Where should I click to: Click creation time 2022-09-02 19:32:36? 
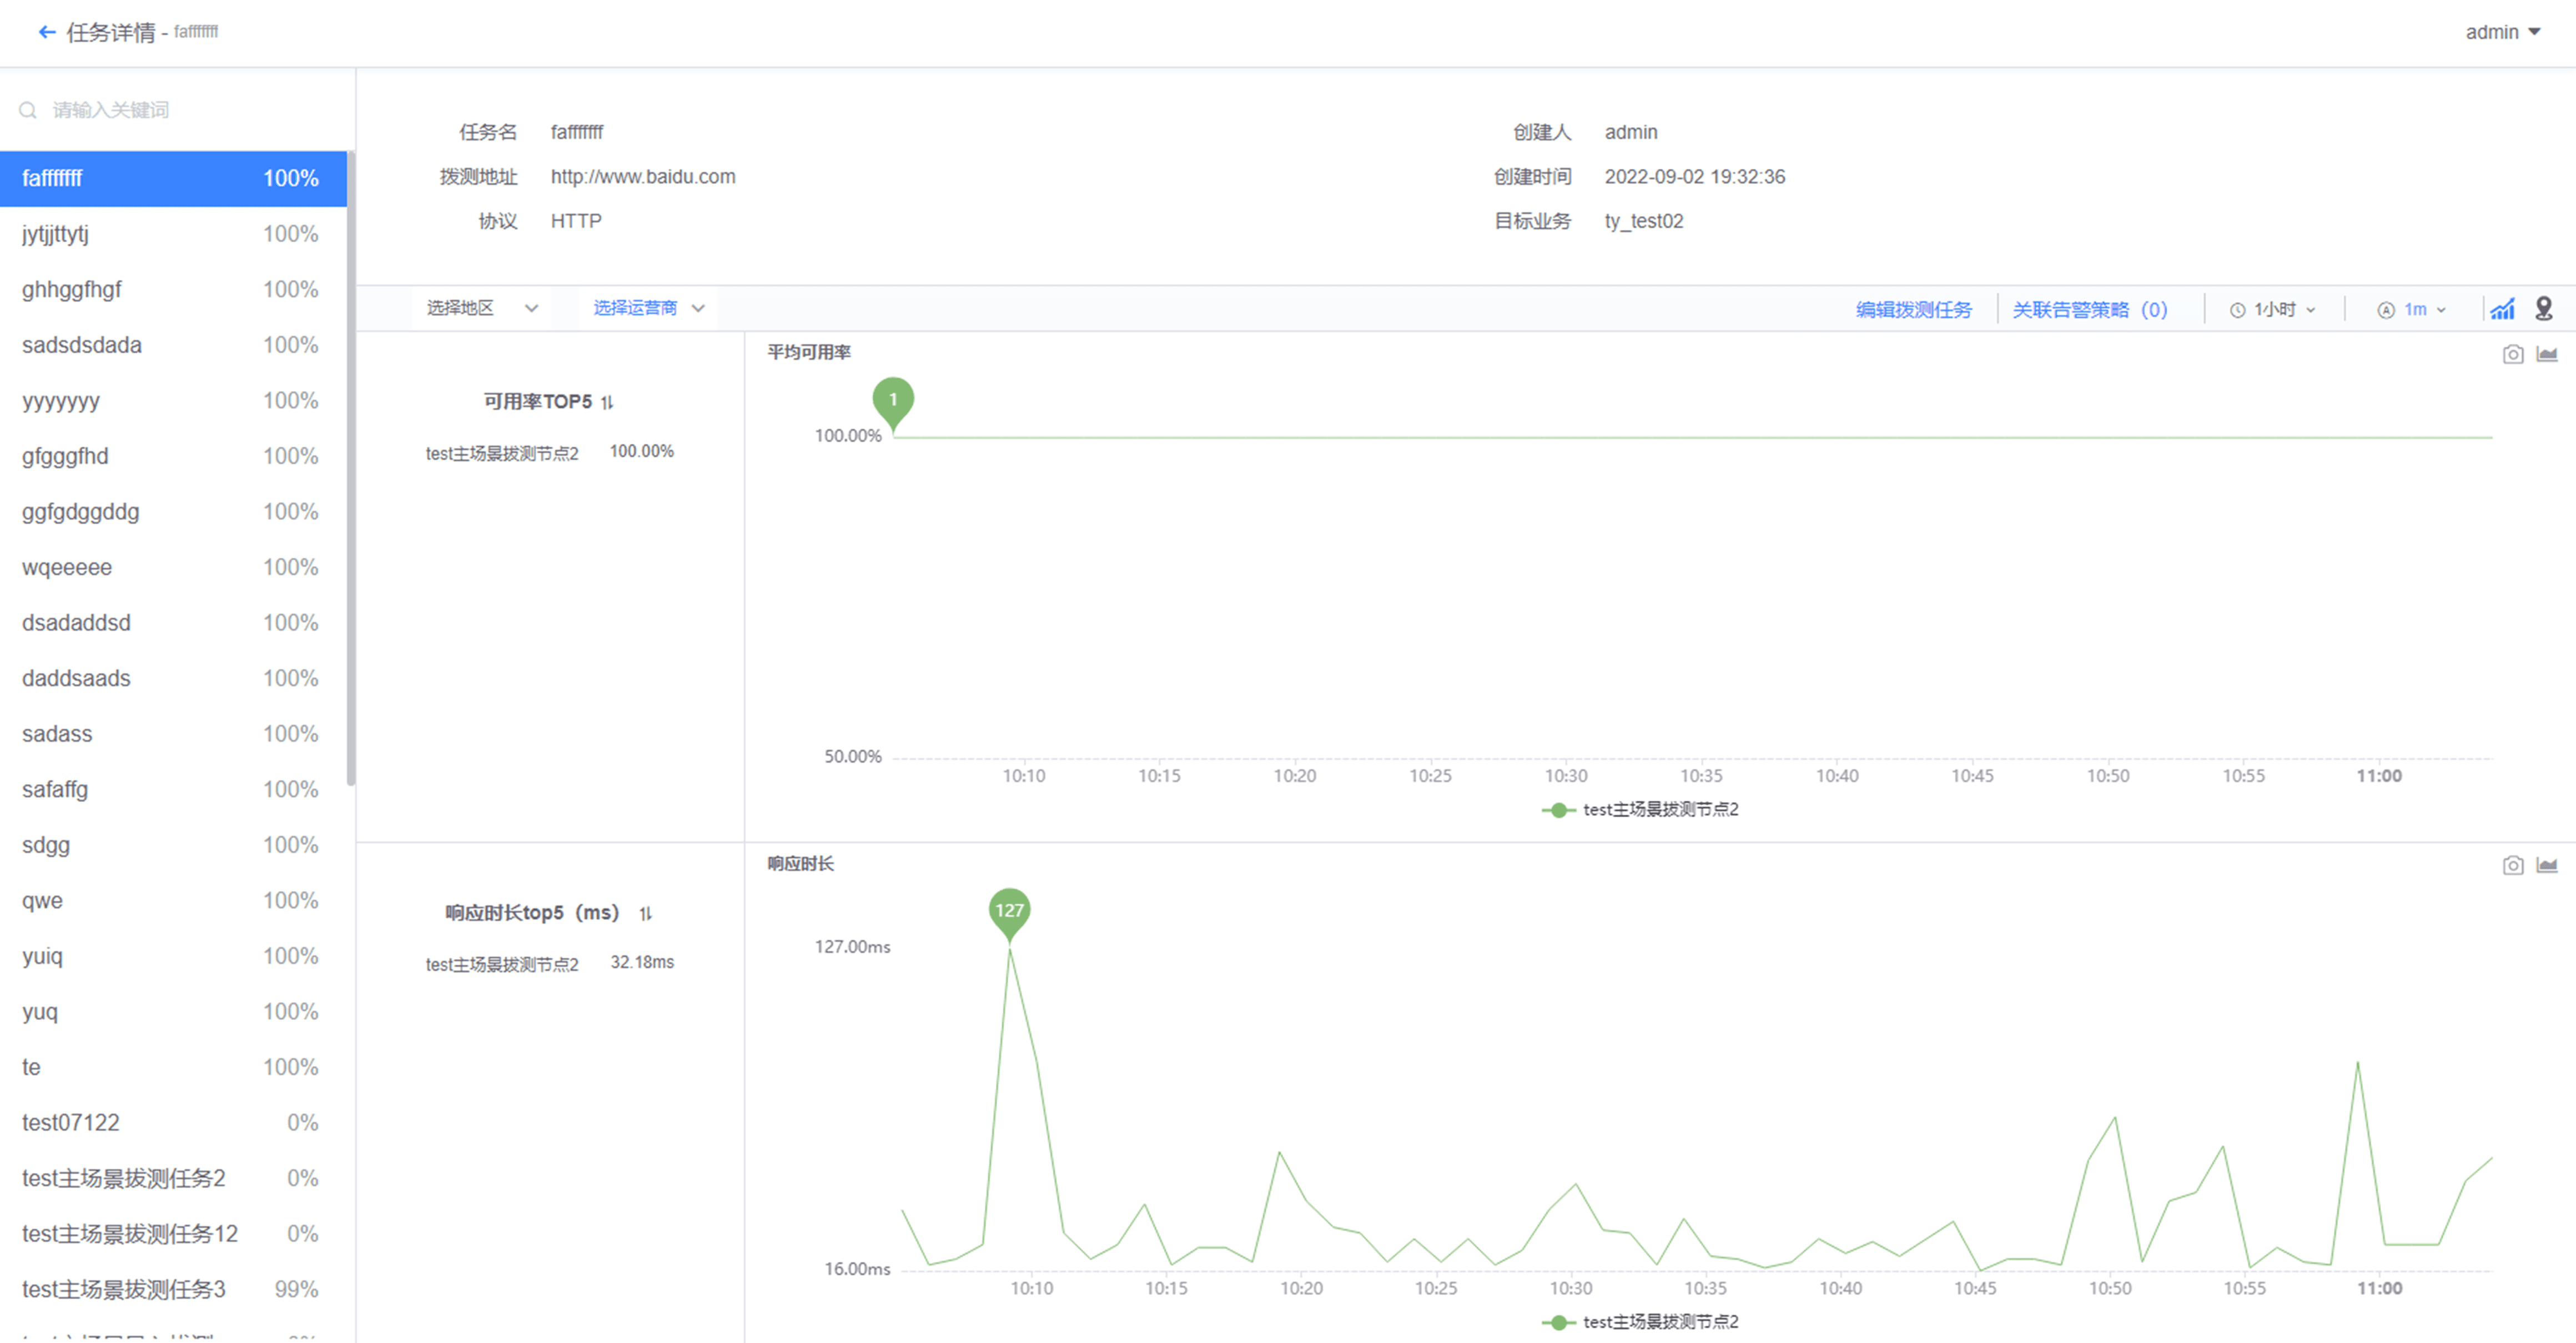(x=1694, y=177)
